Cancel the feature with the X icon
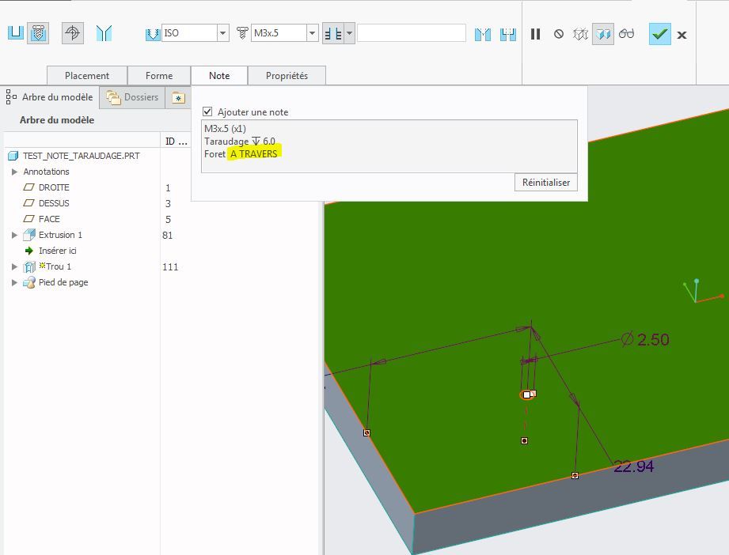This screenshot has width=729, height=555. pyautogui.click(x=682, y=35)
